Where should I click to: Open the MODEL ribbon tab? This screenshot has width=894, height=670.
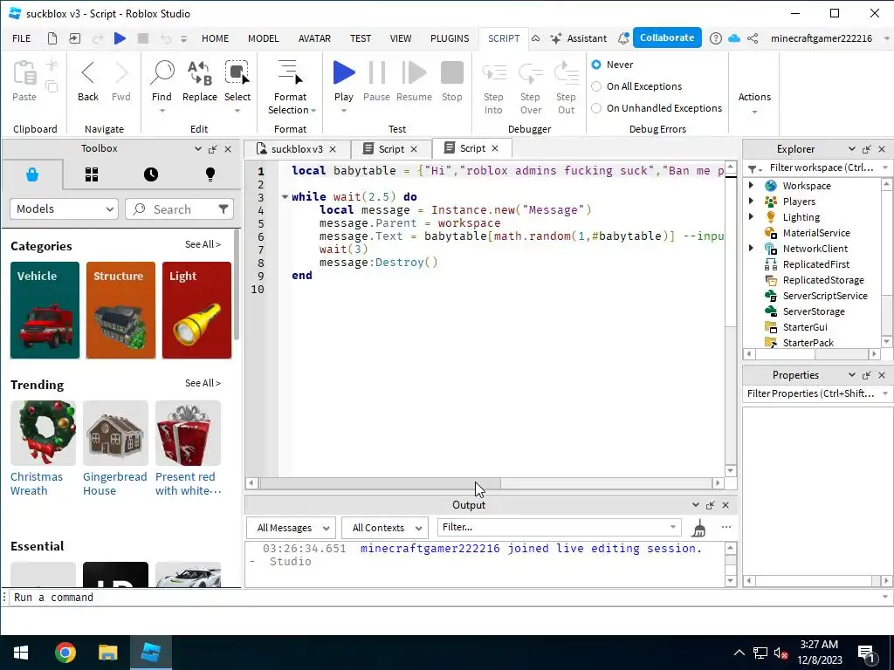click(x=264, y=38)
